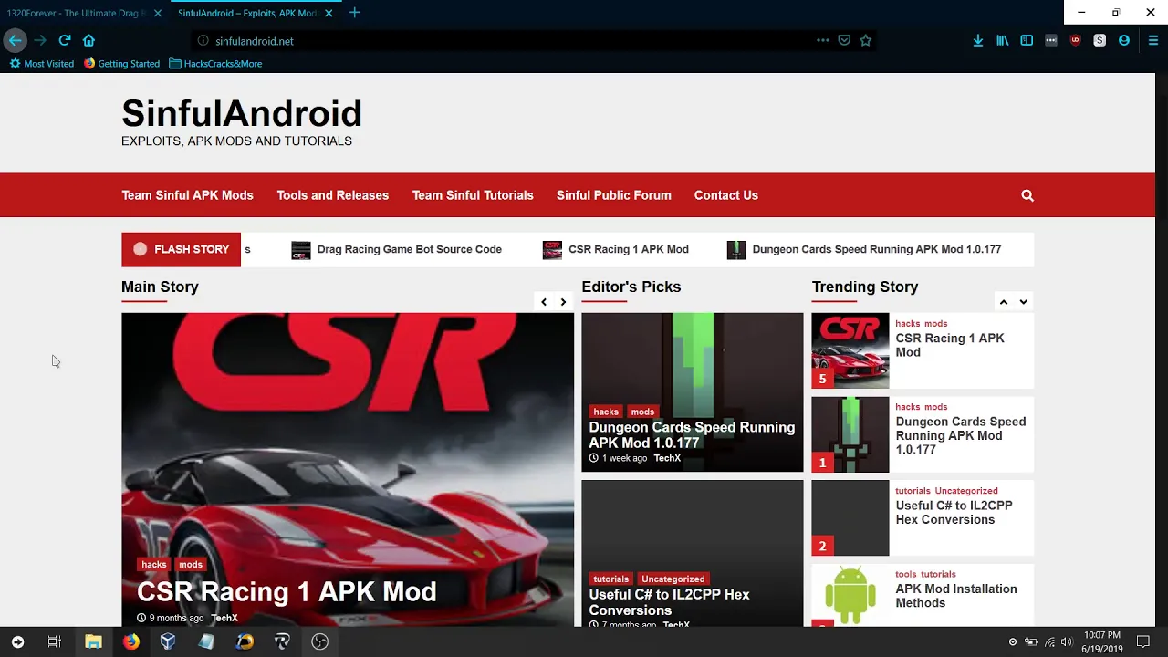Open trending APK Mod Installation Methods link
The image size is (1168, 657).
coord(956,596)
